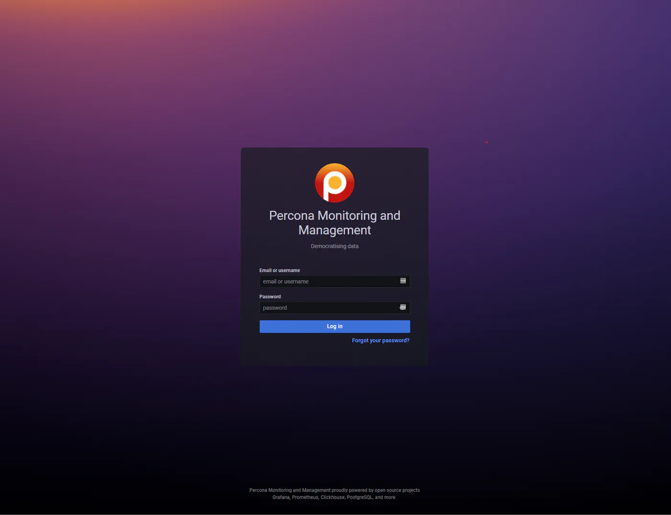
Task: Click the Log in button
Action: [335, 326]
